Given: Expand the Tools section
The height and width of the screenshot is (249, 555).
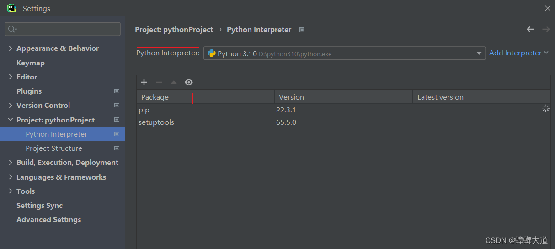Looking at the screenshot, I should point(11,191).
